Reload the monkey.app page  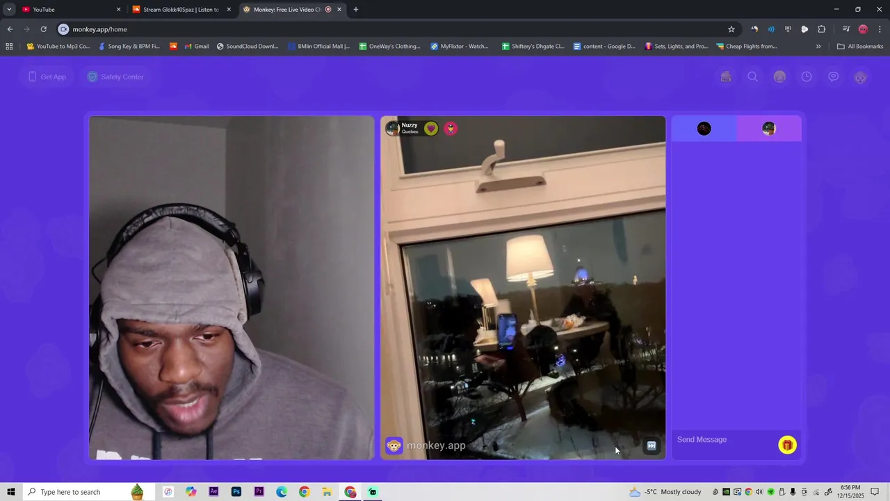point(43,29)
